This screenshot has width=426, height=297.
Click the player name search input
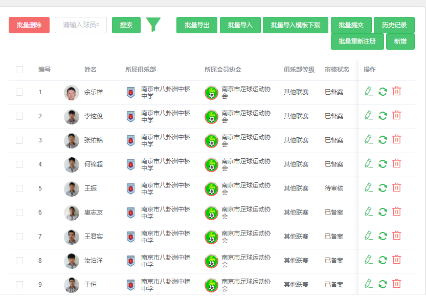point(81,25)
